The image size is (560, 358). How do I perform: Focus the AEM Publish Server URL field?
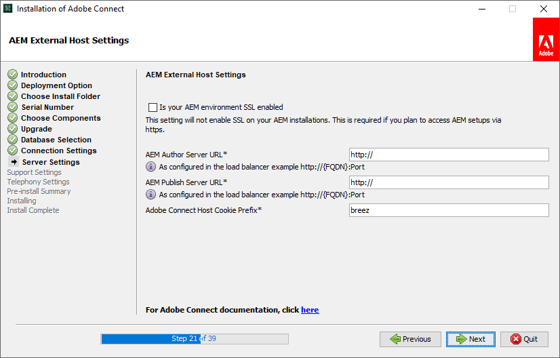pyautogui.click(x=449, y=182)
